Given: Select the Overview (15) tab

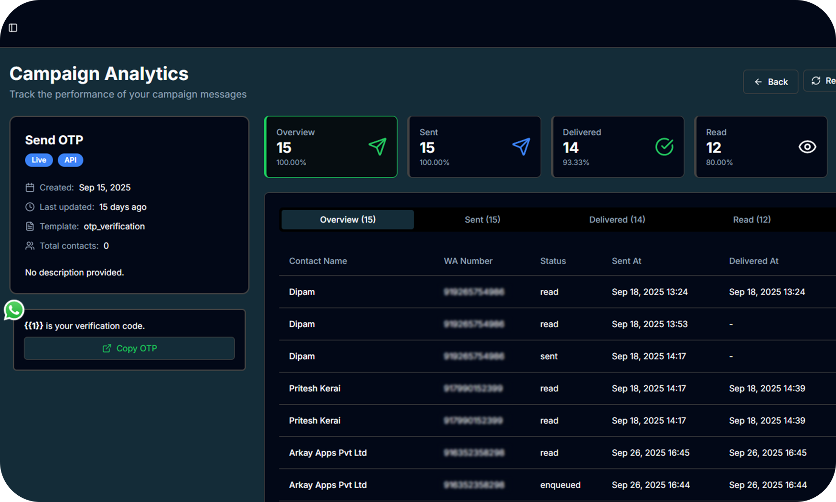Looking at the screenshot, I should 348,219.
